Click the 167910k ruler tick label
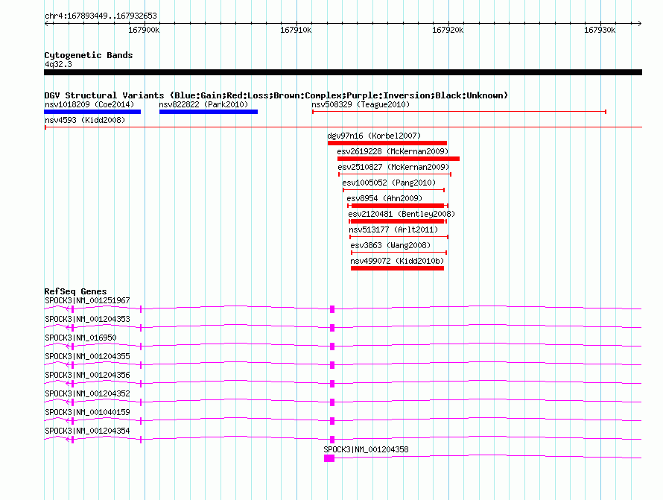663x500 pixels. click(296, 30)
